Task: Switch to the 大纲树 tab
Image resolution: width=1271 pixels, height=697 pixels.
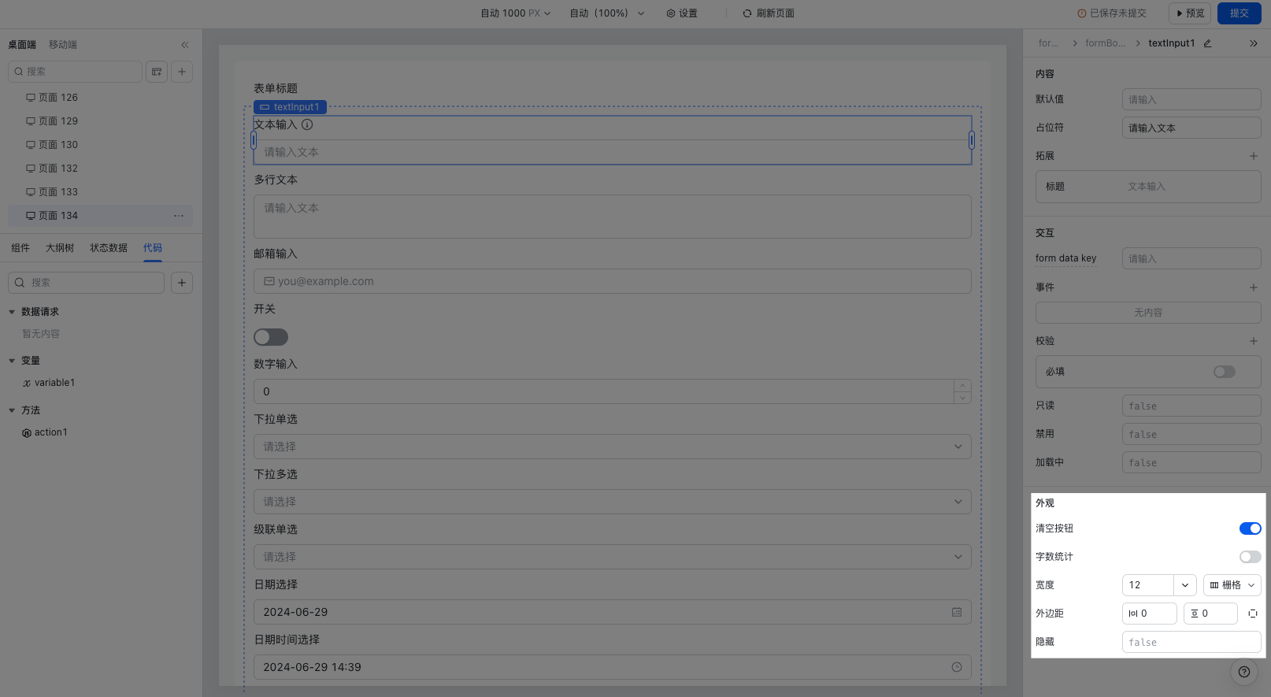Action: click(60, 248)
